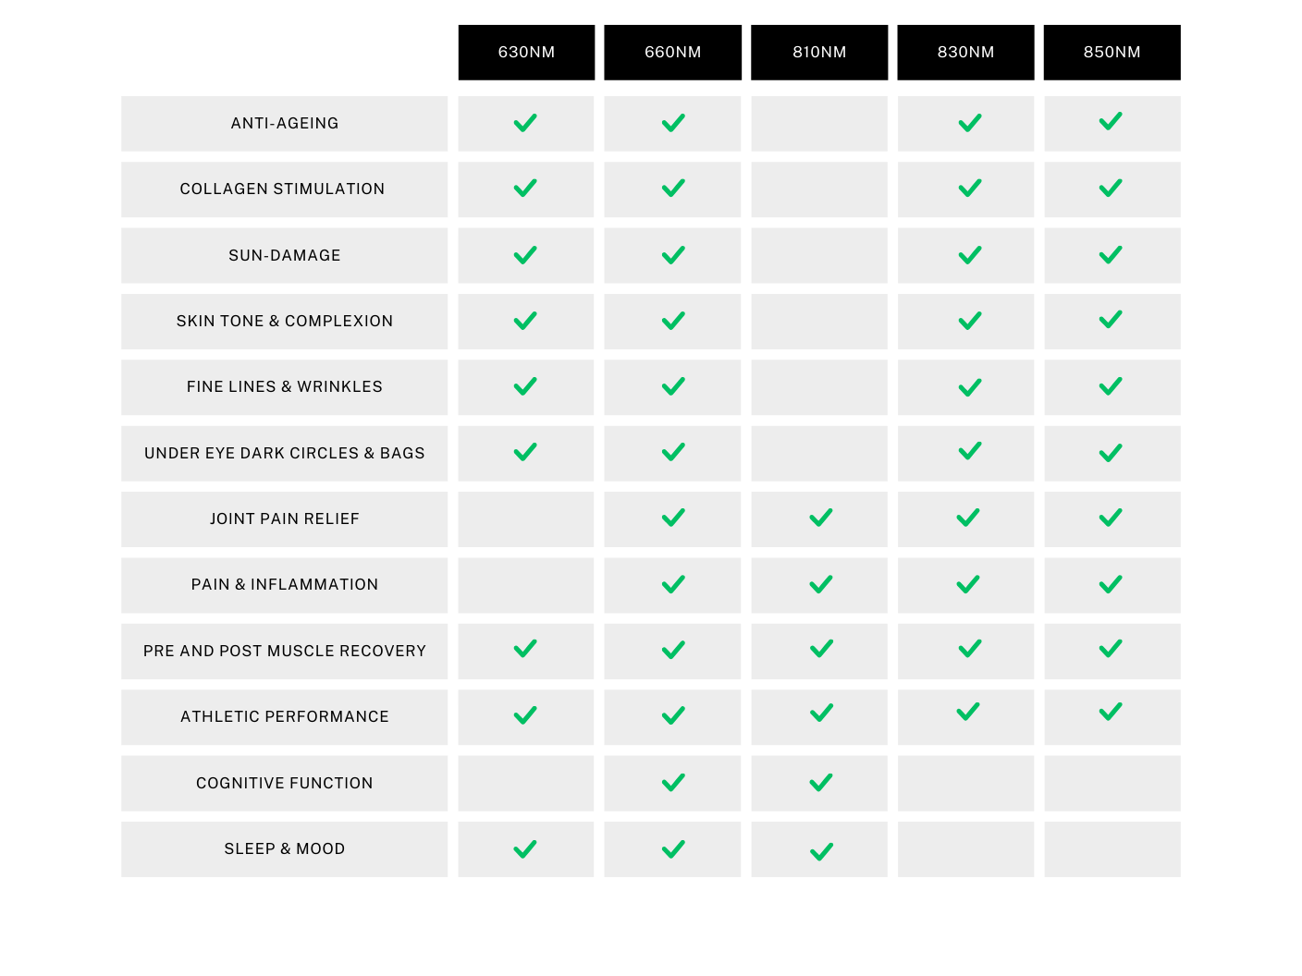Click the empty 850NM cell for Cognitive Function
This screenshot has width=1302, height=976.
click(1112, 784)
